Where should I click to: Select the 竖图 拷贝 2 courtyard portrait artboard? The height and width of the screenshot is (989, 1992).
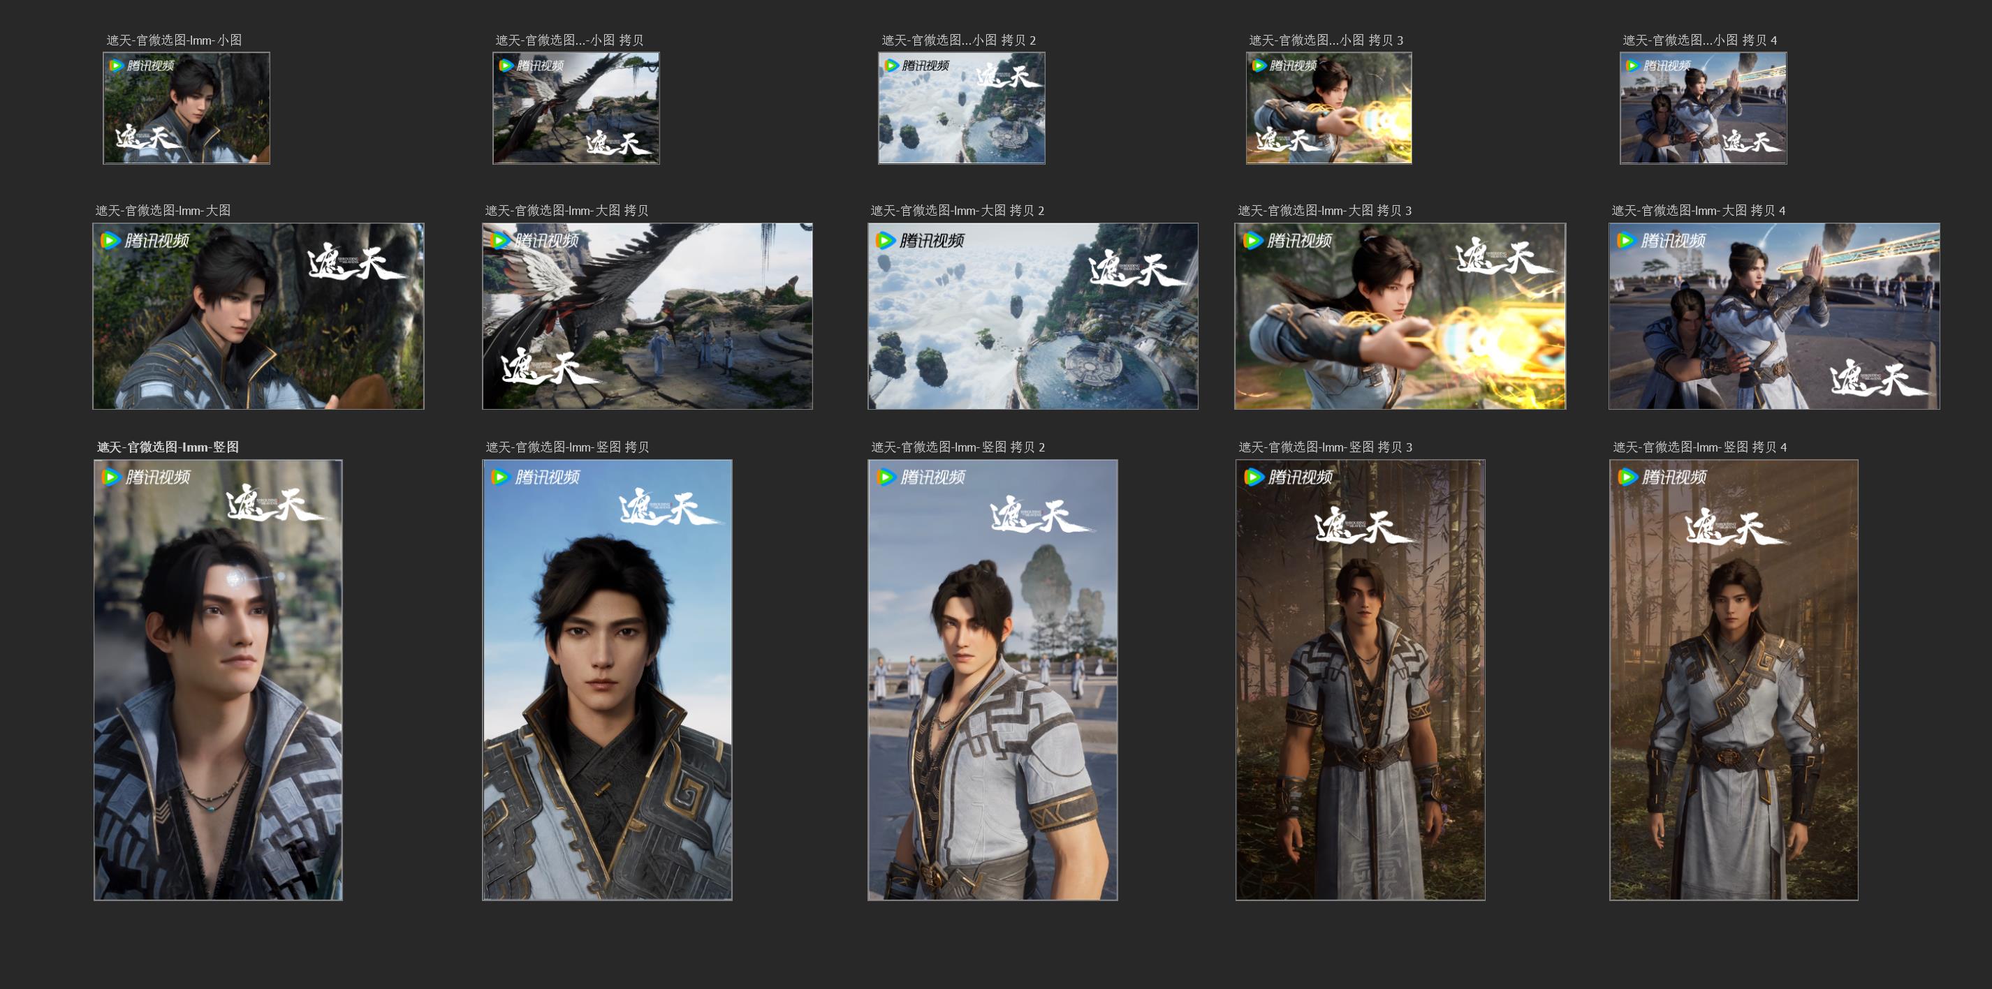992,680
